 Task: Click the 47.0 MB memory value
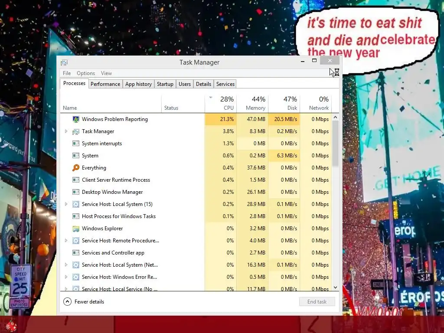coord(253,119)
